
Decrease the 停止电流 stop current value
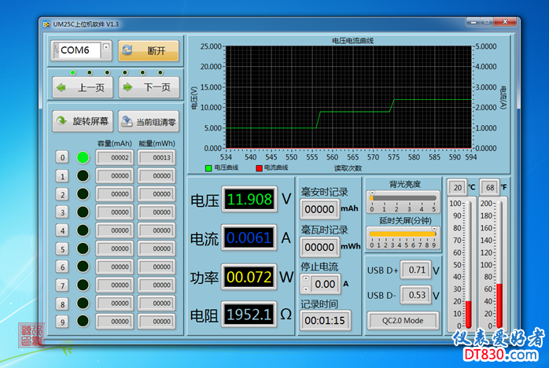click(307, 288)
